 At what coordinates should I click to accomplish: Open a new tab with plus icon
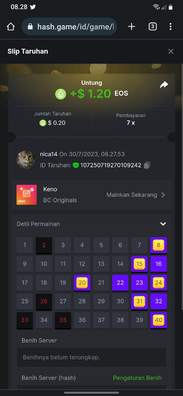coord(131,27)
